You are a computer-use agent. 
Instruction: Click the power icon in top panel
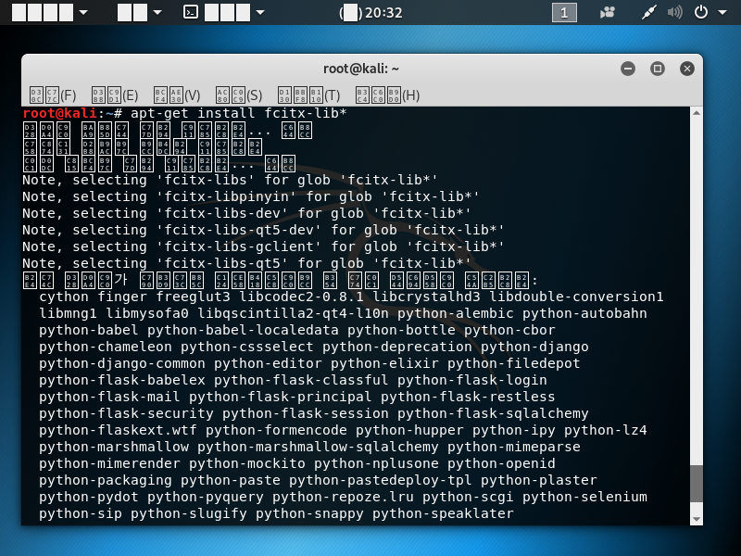(x=701, y=12)
